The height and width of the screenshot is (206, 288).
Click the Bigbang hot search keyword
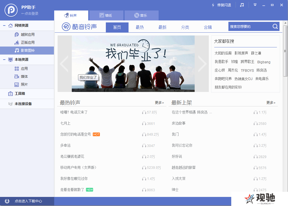tap(264, 62)
